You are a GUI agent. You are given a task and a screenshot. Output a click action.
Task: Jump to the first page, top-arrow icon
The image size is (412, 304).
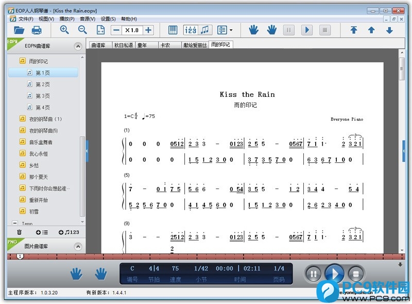coord(354,30)
